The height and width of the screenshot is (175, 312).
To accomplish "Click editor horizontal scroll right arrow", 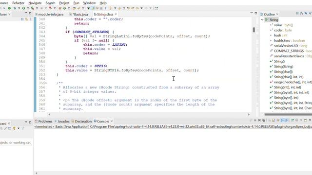I will click(249, 114).
